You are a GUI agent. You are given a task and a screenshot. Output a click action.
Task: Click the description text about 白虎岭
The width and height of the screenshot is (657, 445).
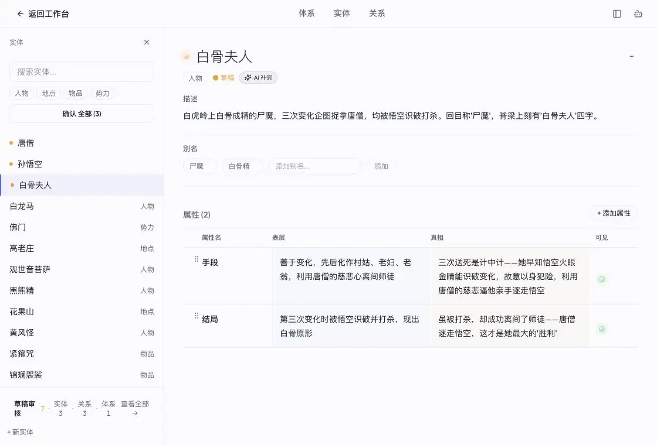[391, 116]
